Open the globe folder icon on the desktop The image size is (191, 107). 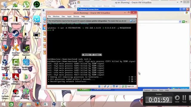26,77
